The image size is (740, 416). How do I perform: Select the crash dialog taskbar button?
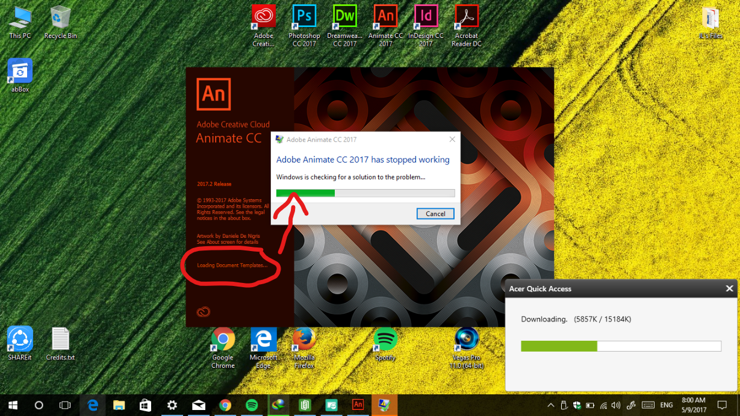[x=384, y=405]
